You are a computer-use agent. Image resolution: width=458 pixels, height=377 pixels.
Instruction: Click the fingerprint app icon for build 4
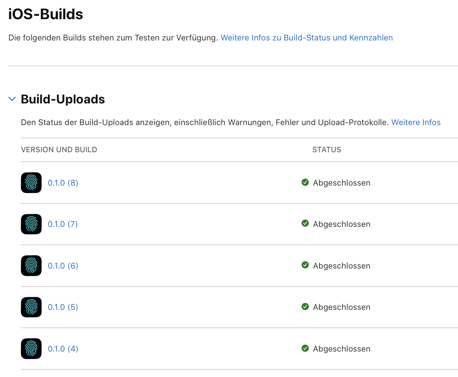pos(31,349)
